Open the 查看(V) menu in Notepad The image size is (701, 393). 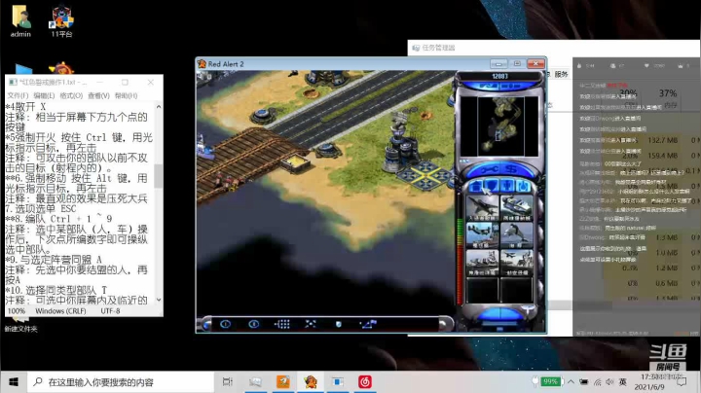[98, 95]
